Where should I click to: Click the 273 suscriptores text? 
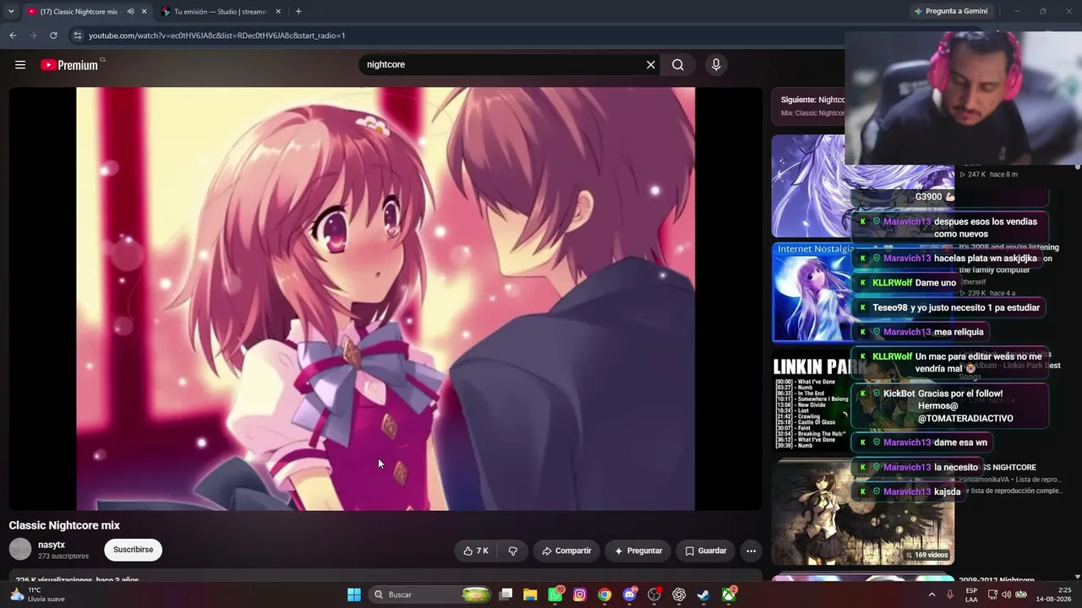coord(63,556)
